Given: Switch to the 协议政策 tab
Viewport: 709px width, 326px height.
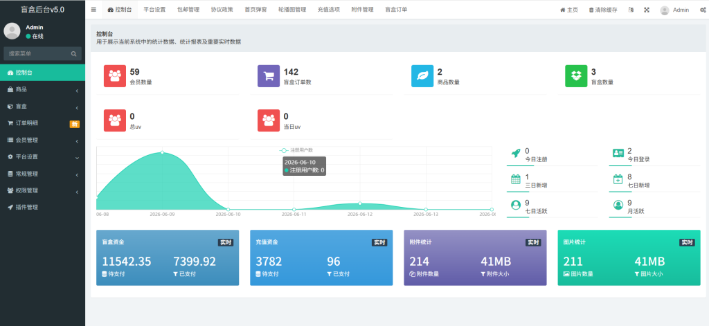Looking at the screenshot, I should pos(222,10).
